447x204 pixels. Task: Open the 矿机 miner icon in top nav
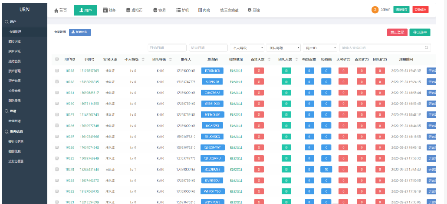click(178, 10)
